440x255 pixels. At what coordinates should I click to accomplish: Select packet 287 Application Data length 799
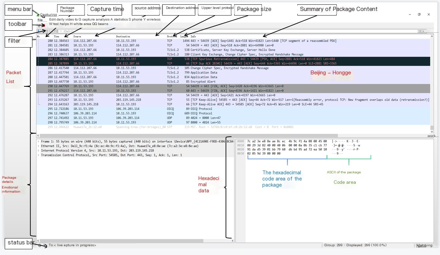233,73
